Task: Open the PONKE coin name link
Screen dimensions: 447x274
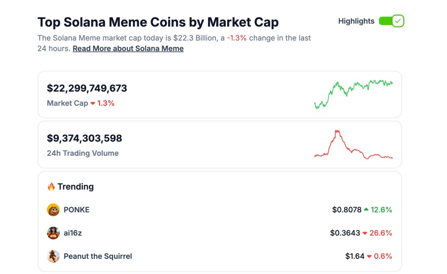Action: click(x=76, y=210)
